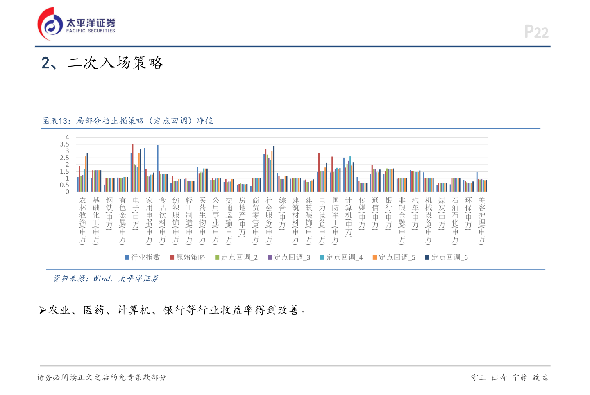The image size is (590, 395).
Task: Click the 轻工制造 axis label
Action: pos(189,221)
